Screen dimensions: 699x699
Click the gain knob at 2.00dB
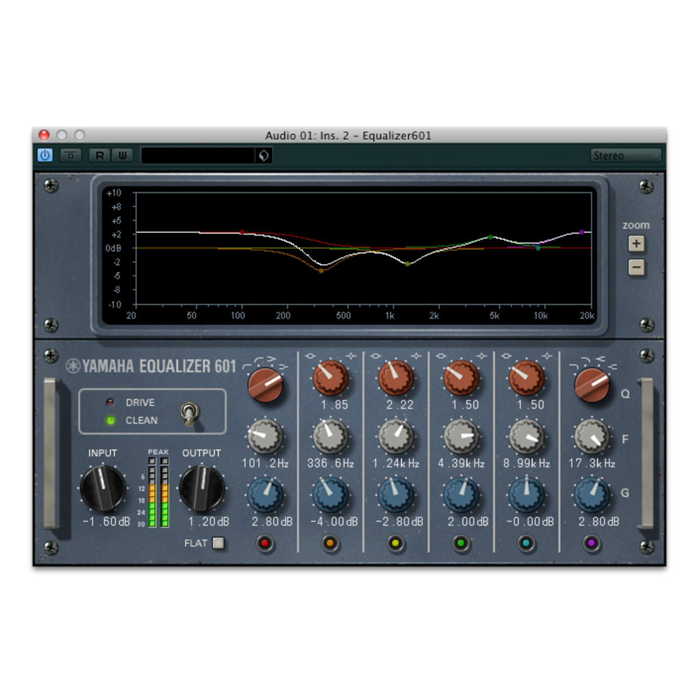(461, 495)
